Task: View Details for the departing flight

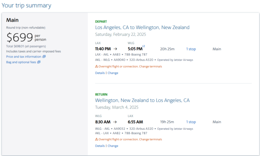Action: 100,73
